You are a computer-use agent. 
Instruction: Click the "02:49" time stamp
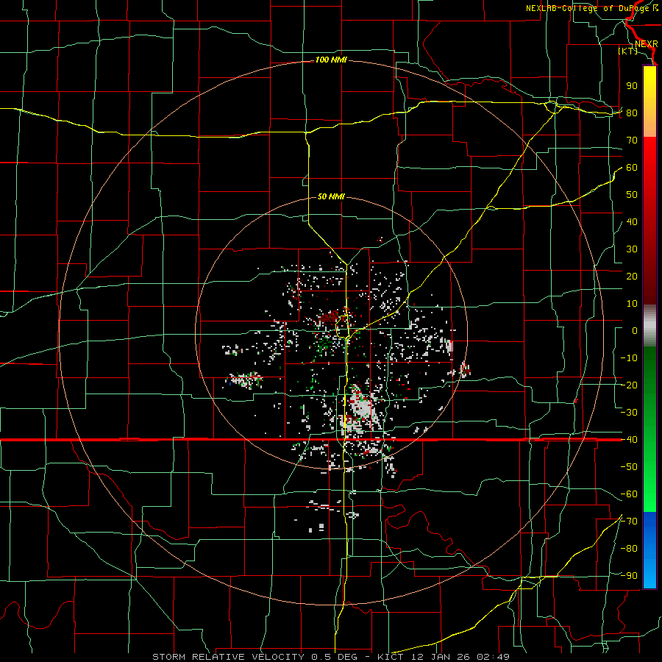[x=493, y=657]
